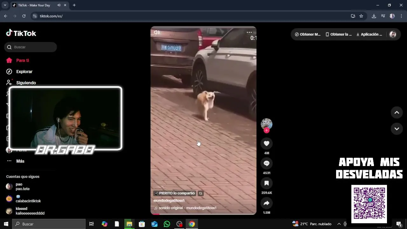The width and height of the screenshot is (407, 229).
Task: Go to previous video with up chevron
Action: 397,113
